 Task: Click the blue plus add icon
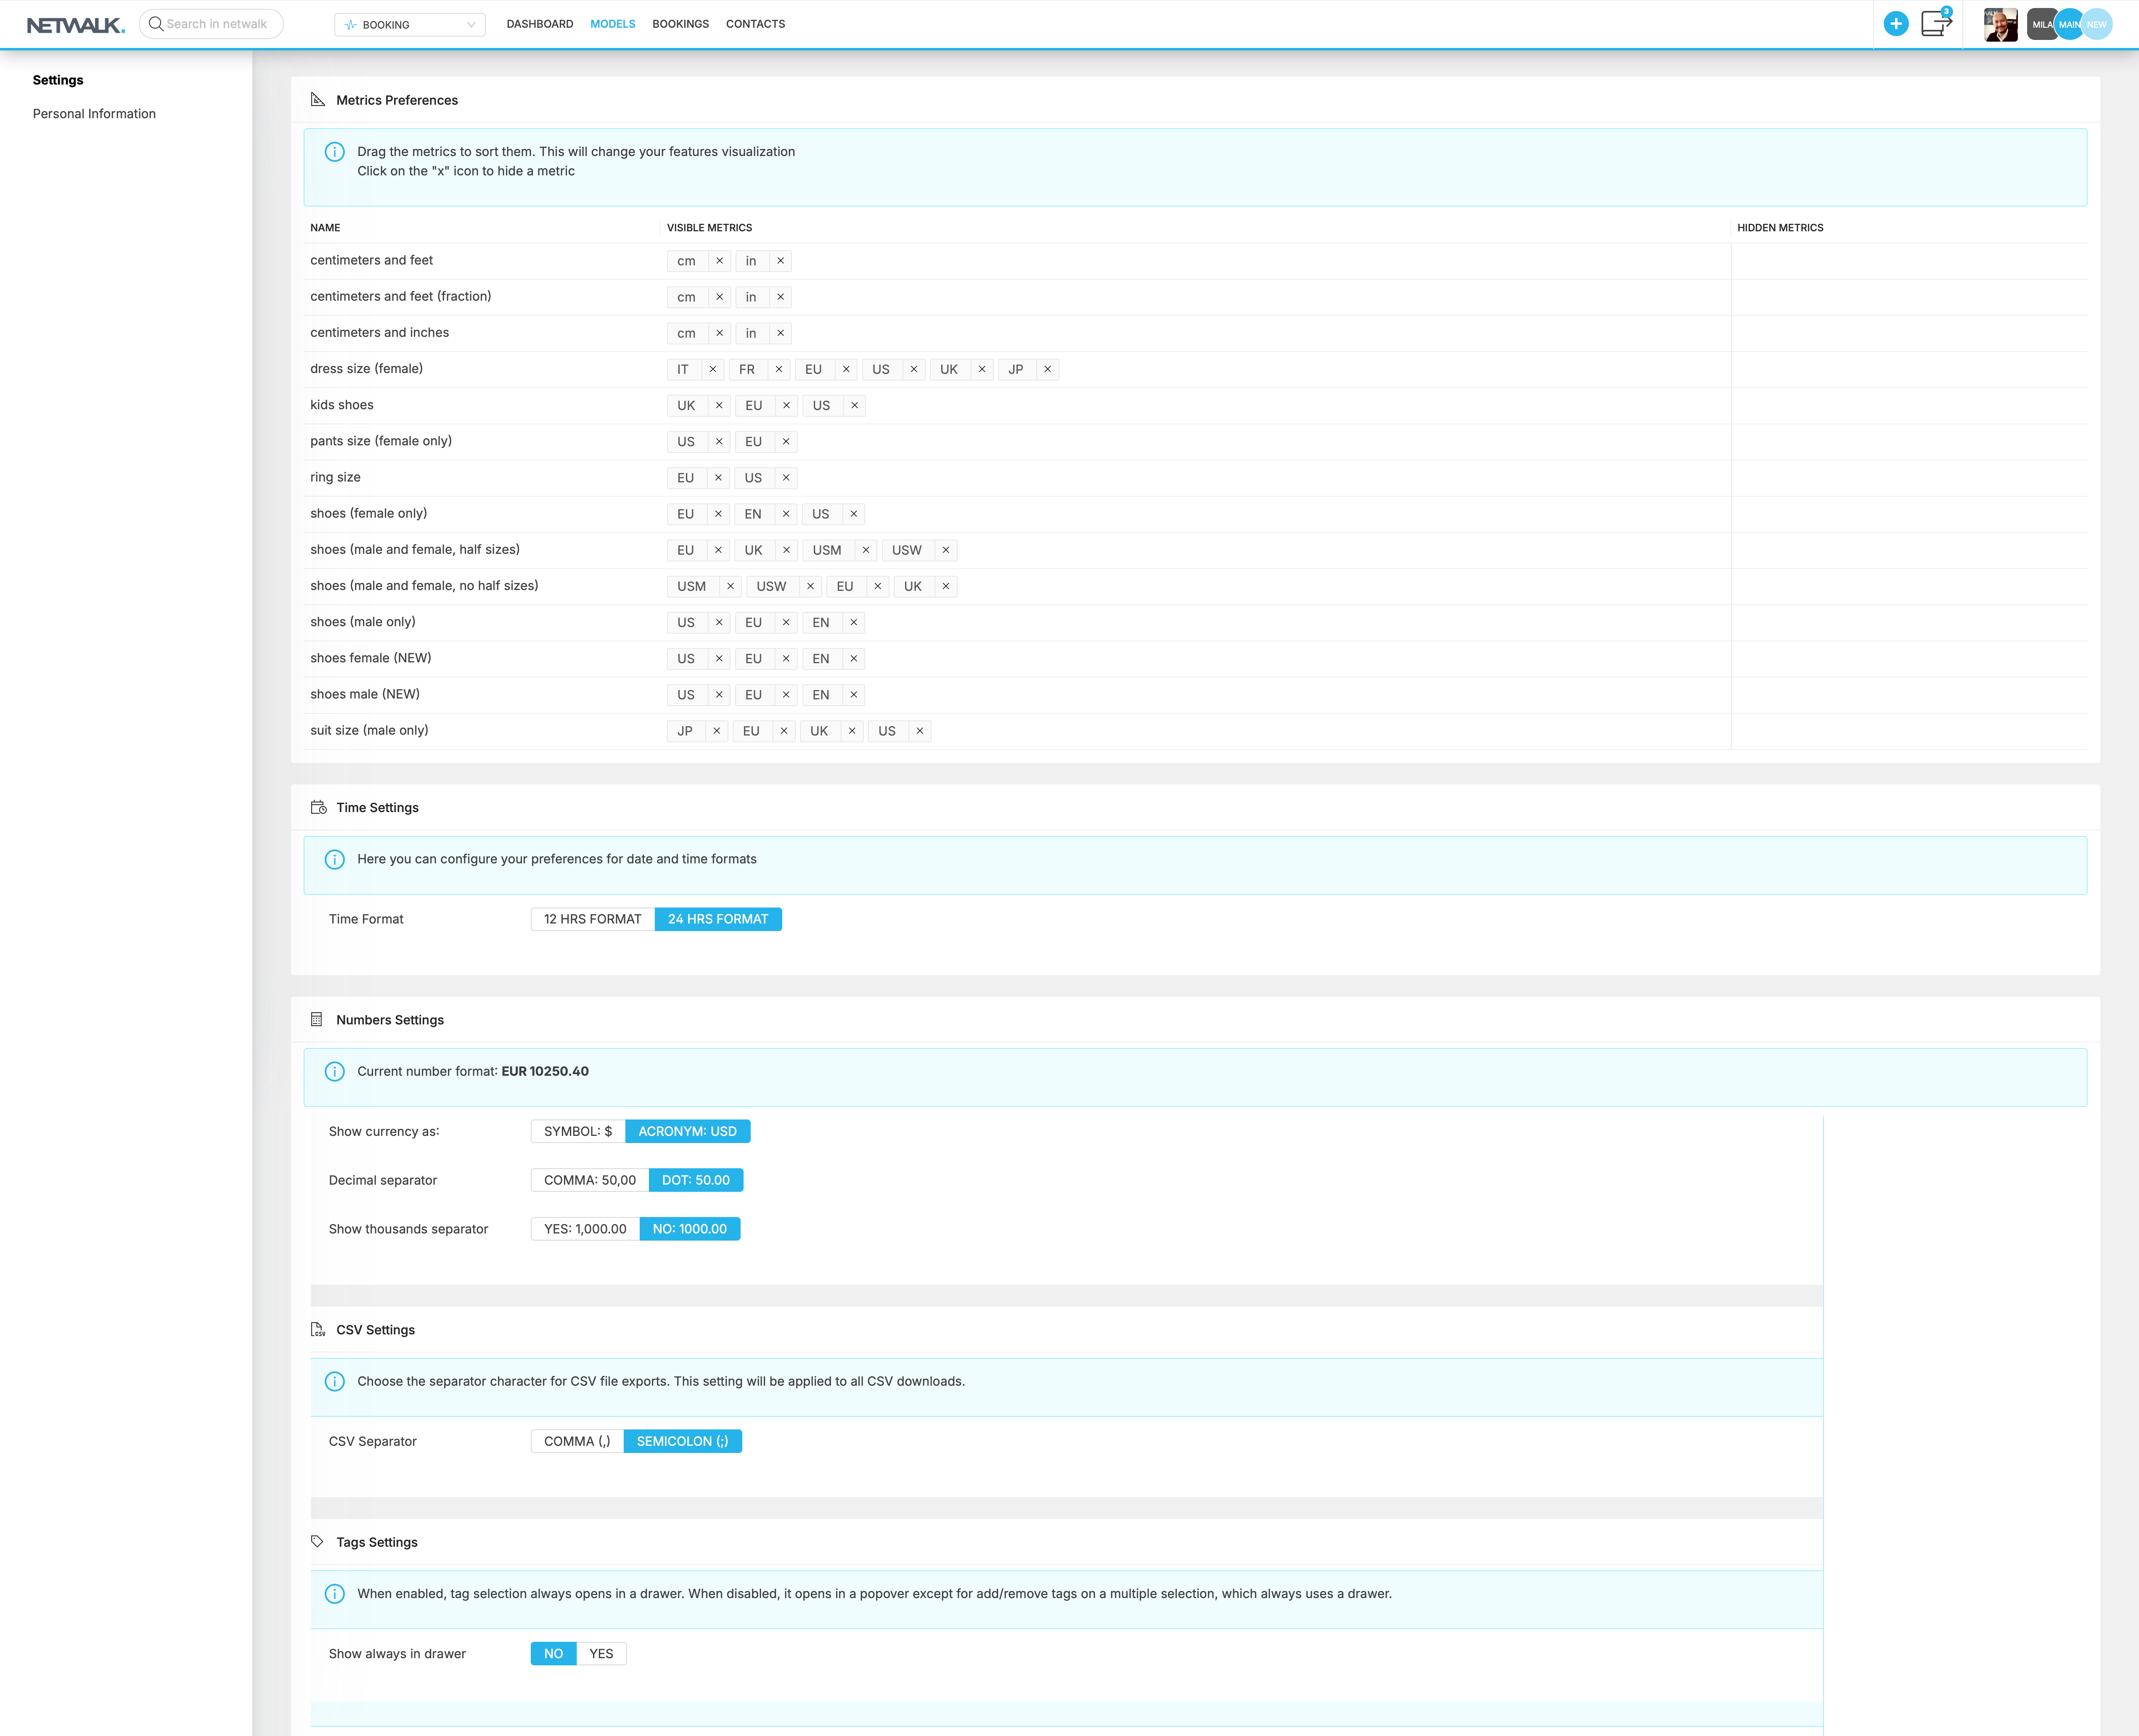[1895, 24]
